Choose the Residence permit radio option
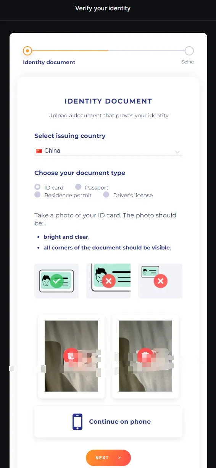Screen dimensions: 216x468 pos(37,194)
